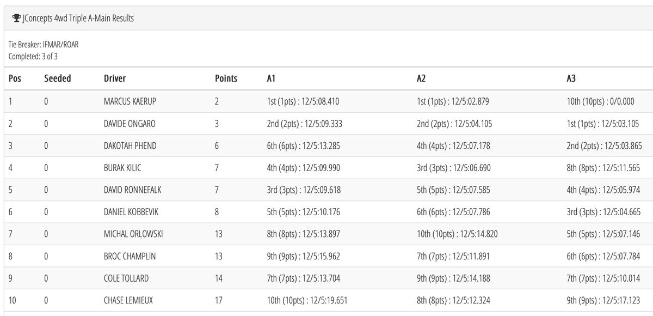Click the Points column header
Viewport: 653px width, 316px height.
click(x=226, y=78)
